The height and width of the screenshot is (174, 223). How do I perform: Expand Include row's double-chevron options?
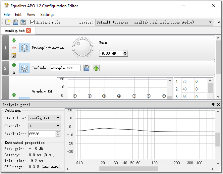(14, 73)
